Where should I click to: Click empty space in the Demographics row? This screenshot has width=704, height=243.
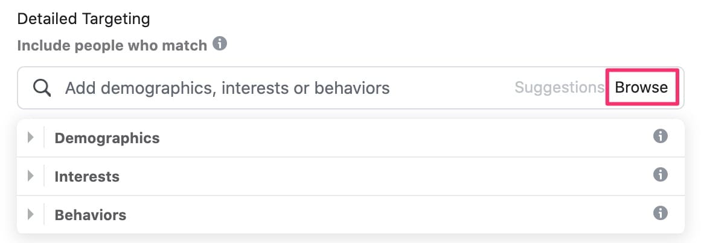coord(404,138)
